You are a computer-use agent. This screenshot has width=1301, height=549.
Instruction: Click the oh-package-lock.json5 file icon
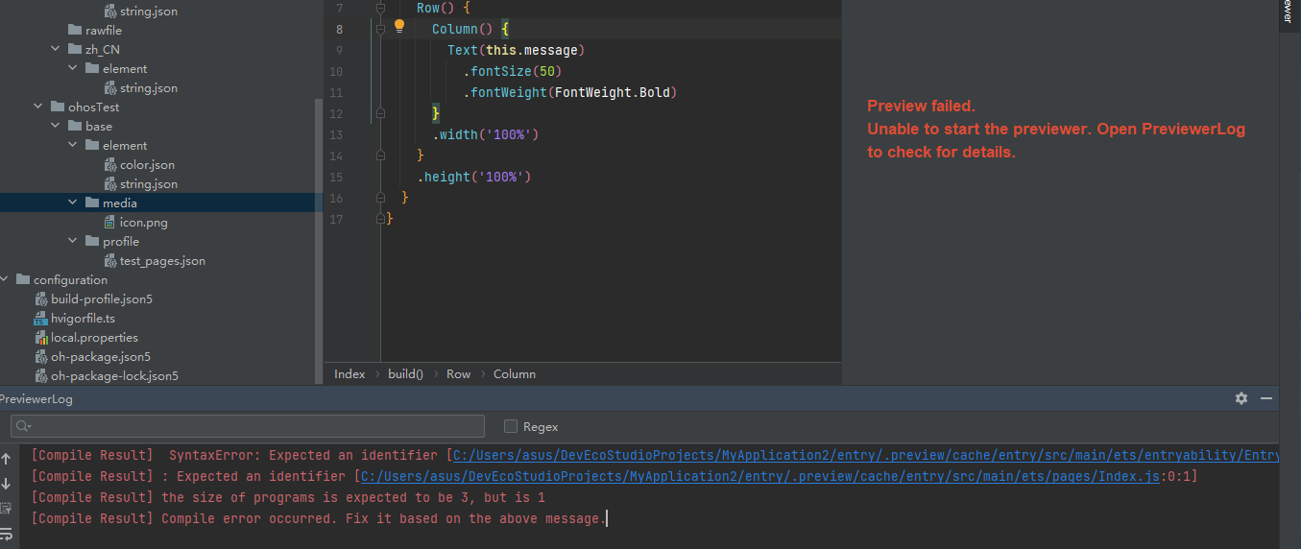41,375
